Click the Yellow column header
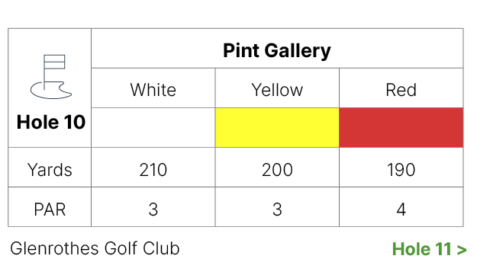 point(277,90)
